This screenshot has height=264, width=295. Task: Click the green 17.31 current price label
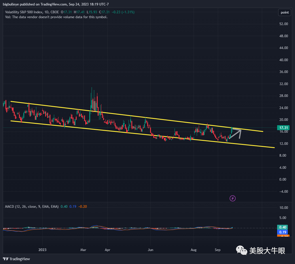pyautogui.click(x=284, y=128)
